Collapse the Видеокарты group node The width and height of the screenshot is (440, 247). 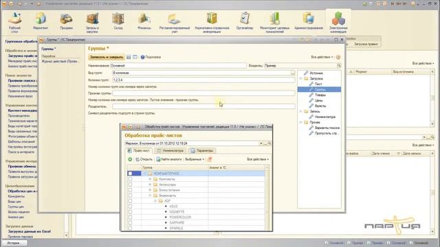pyautogui.click(x=150, y=195)
